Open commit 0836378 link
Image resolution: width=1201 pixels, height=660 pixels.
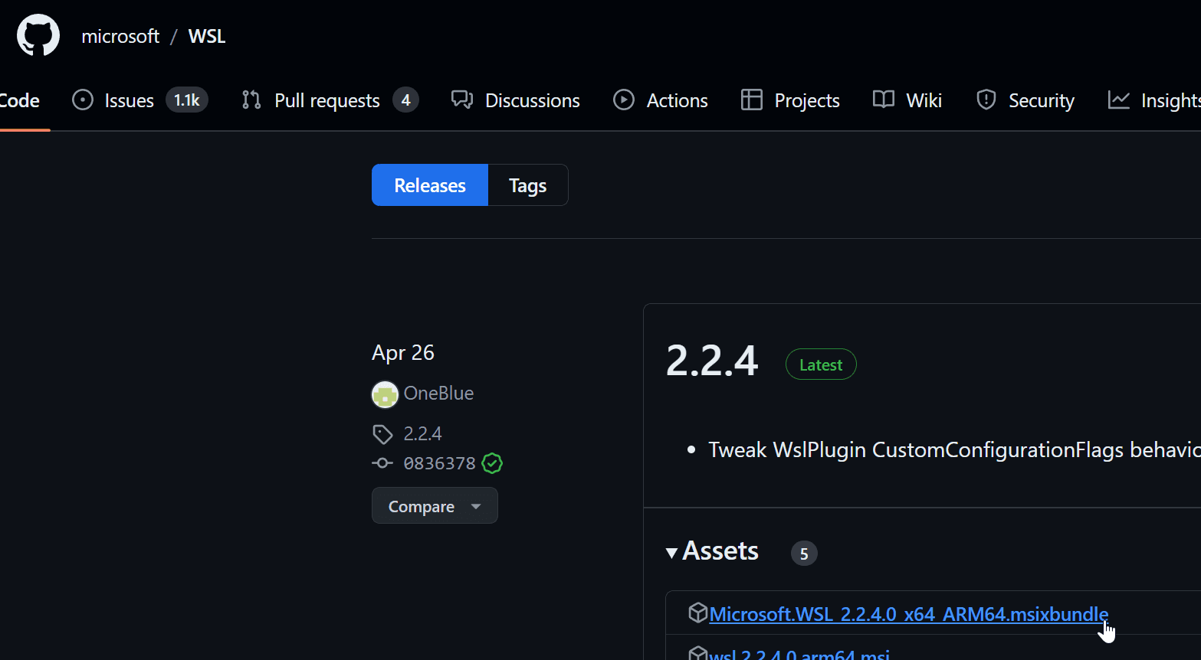coord(440,463)
